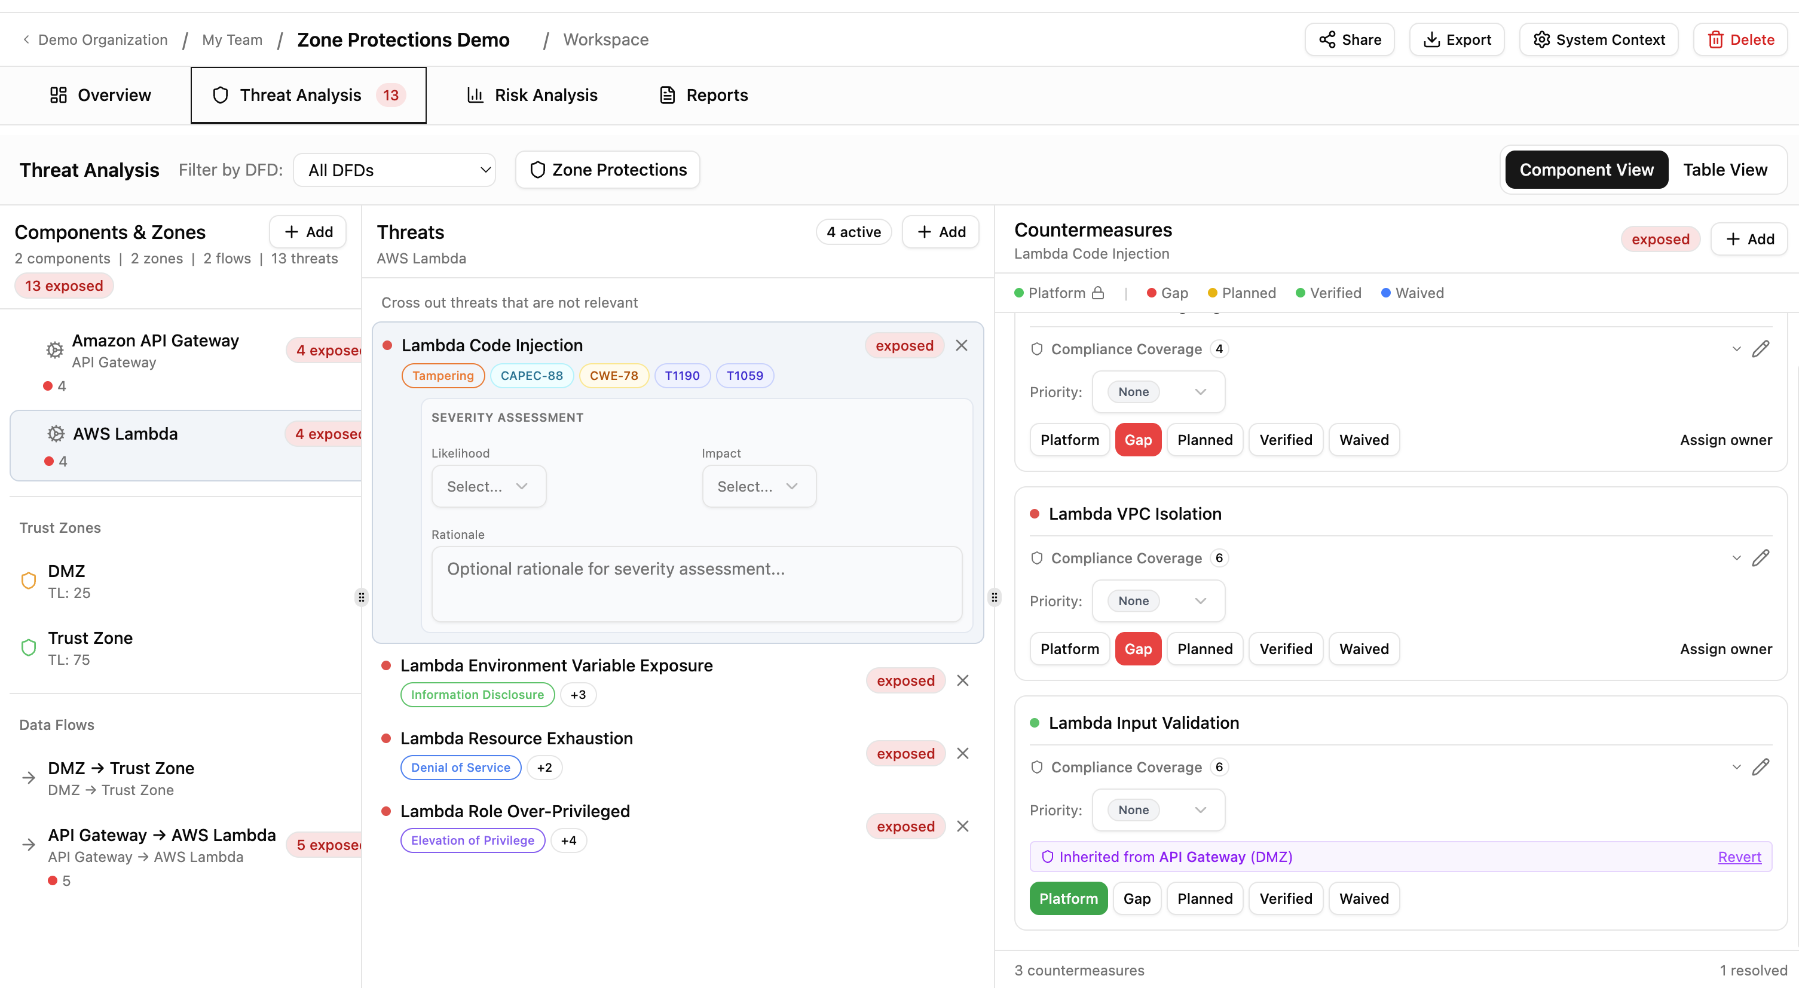
Task: Cross out Lambda Resource Exhaustion threat
Action: coord(962,754)
